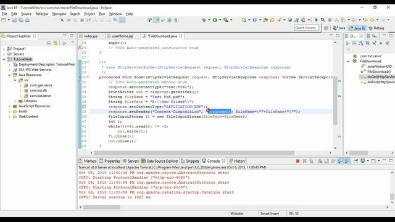Viewport: 395px width, 222px height.
Task: Click Toggle Mark Occurrences toolbar icon
Action: tap(156, 20)
